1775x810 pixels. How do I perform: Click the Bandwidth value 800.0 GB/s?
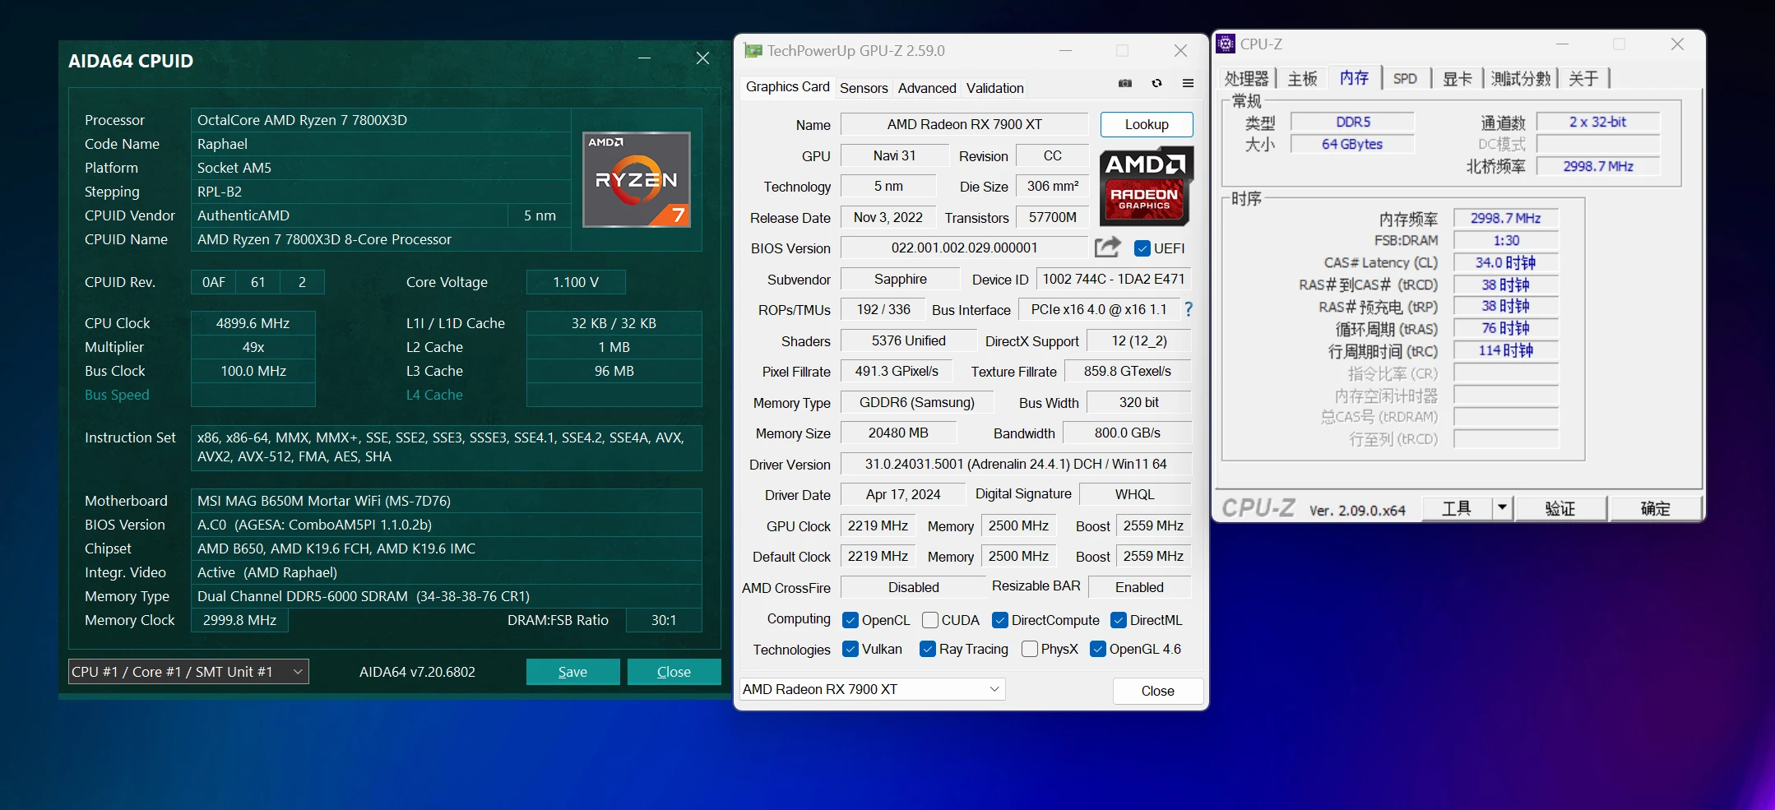[x=1127, y=433]
